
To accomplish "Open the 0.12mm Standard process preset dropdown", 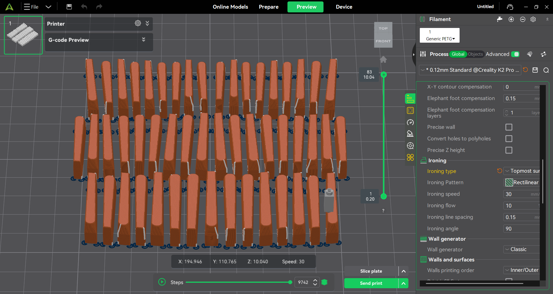I will 470,70.
